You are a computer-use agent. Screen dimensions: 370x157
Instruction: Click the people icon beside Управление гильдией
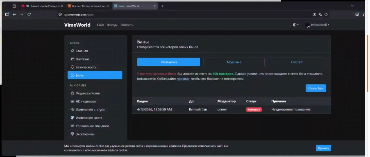pyautogui.click(x=72, y=126)
